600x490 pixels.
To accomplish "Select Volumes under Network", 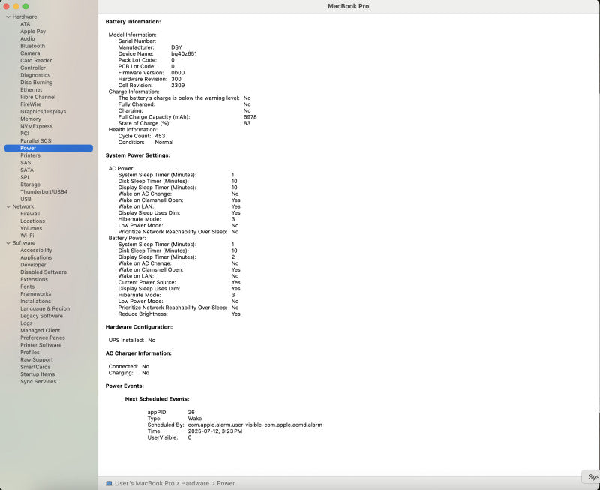I will (x=31, y=229).
